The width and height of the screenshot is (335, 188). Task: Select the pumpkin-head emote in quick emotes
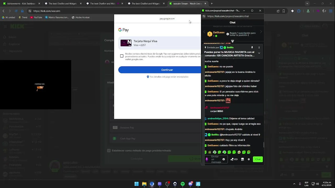[239, 152]
